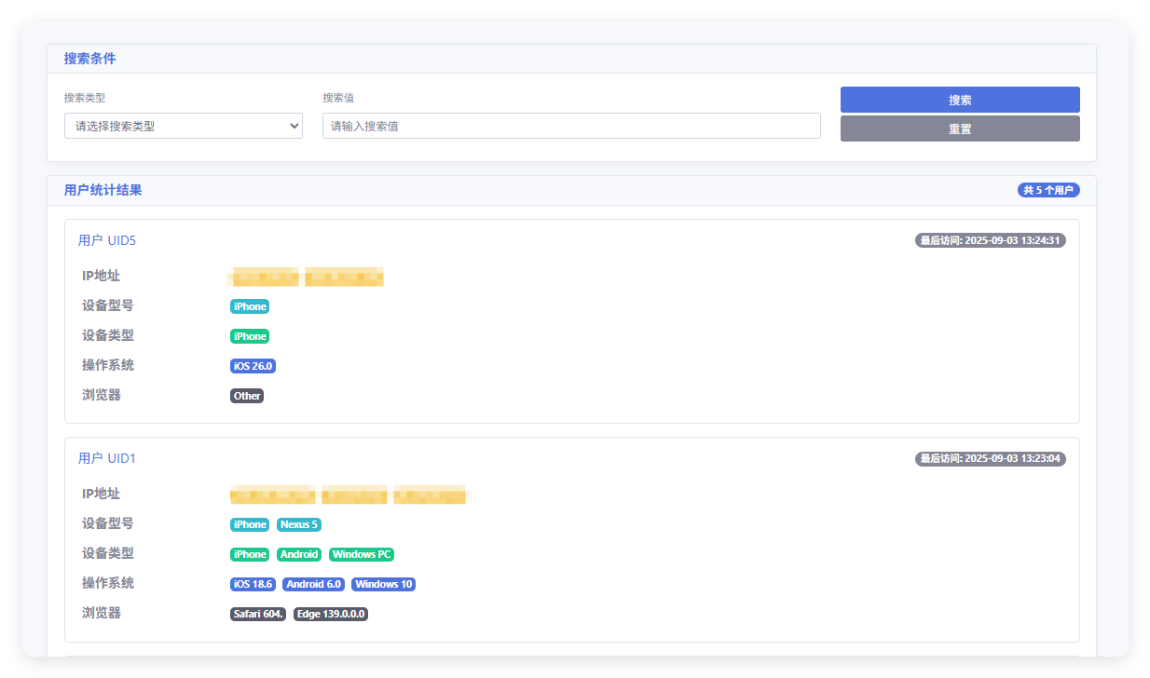Click the gray 重置 button
Image resolution: width=1150 pixels, height=678 pixels.
pyautogui.click(x=960, y=129)
